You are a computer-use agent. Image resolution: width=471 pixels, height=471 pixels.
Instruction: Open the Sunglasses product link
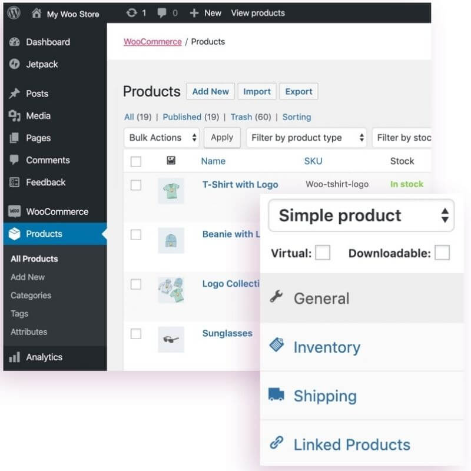[x=227, y=333]
